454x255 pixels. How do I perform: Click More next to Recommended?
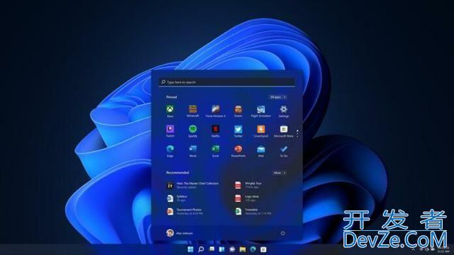coord(279,173)
